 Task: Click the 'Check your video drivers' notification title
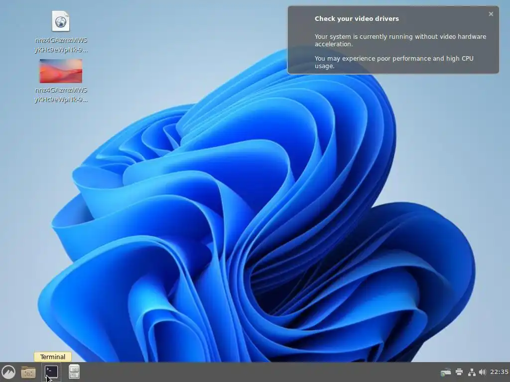[x=357, y=18]
